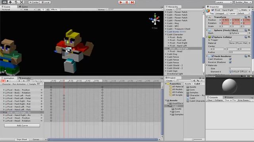Click the Add Event icon in Animation toolbar
The height and width of the screenshot is (142, 254).
(x=40, y=81)
